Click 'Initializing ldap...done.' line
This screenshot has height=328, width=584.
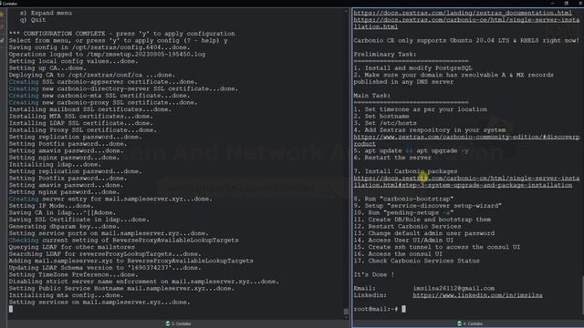[55, 164]
